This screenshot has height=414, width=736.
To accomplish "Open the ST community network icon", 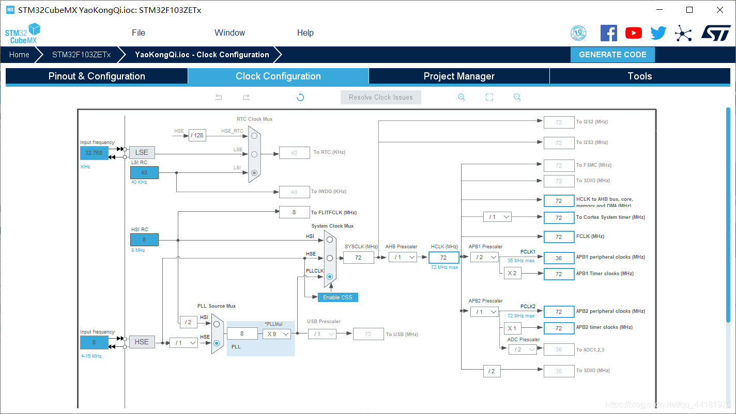I will (683, 33).
